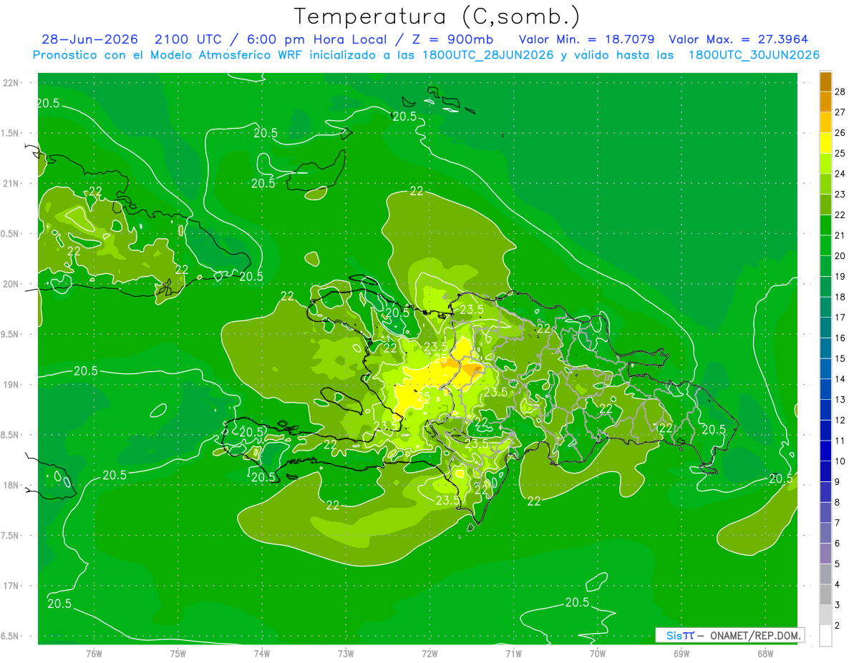Click the "Valor Max. = 27.3964" readout

pos(738,39)
